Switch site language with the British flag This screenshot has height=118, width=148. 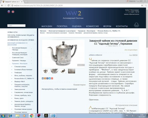coord(13,12)
